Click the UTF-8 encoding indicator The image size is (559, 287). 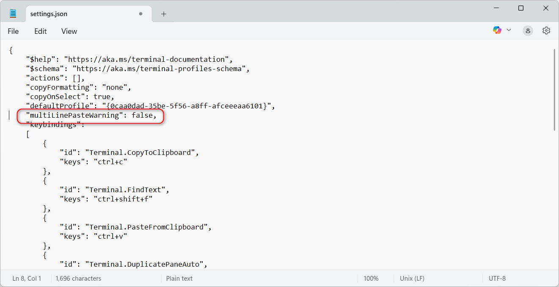click(x=497, y=279)
